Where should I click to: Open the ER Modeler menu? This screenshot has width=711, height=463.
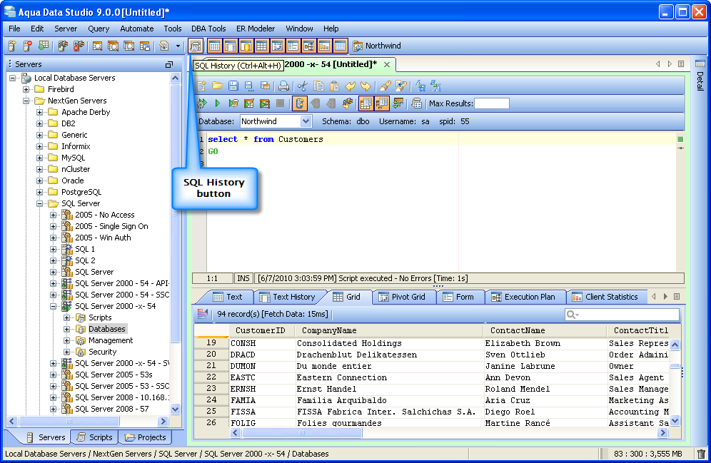256,29
